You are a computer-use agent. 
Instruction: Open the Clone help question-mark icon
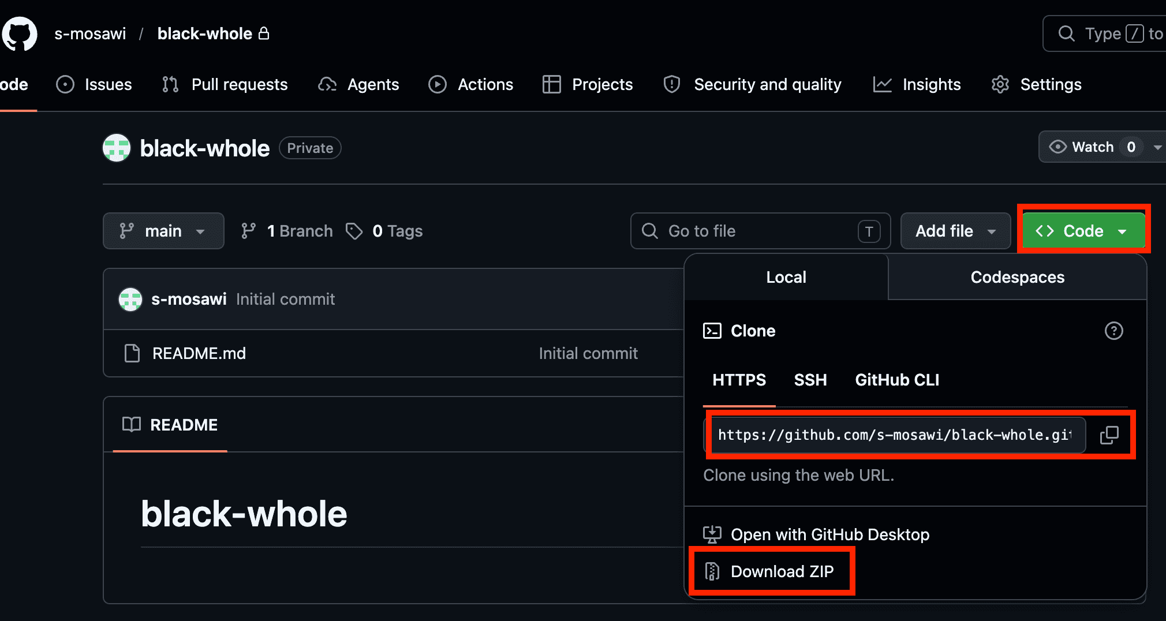1113,331
